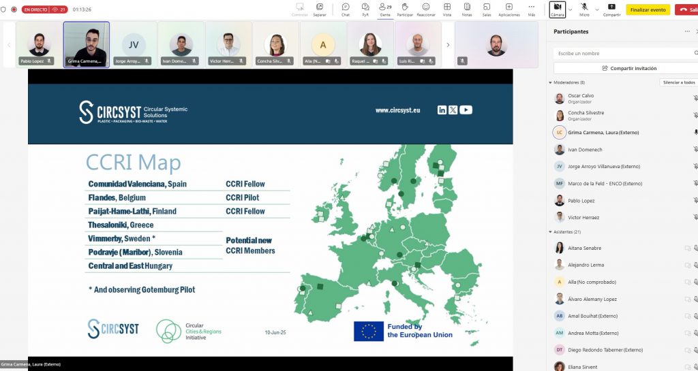Show previous participants in video strip
The width and height of the screenshot is (698, 371).
(x=8, y=44)
